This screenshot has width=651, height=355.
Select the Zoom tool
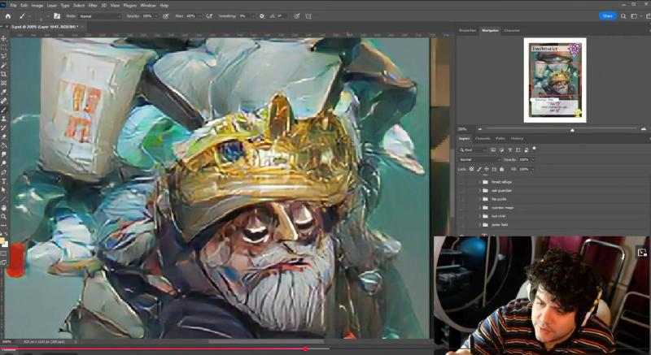4,217
